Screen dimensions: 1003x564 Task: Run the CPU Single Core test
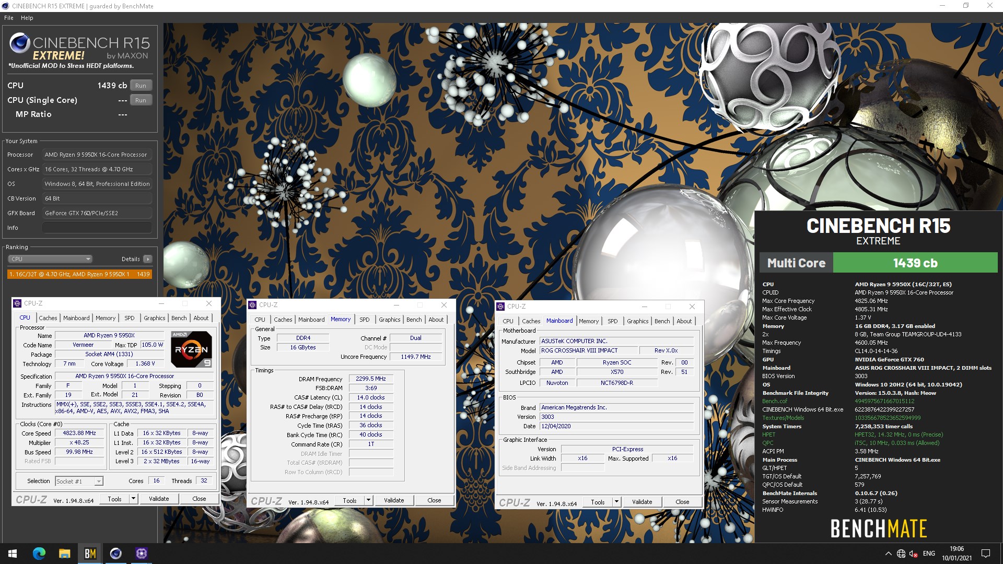click(x=141, y=100)
